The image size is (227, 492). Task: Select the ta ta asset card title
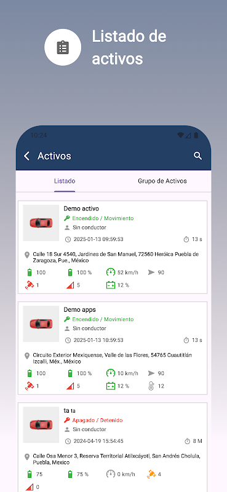(70, 410)
